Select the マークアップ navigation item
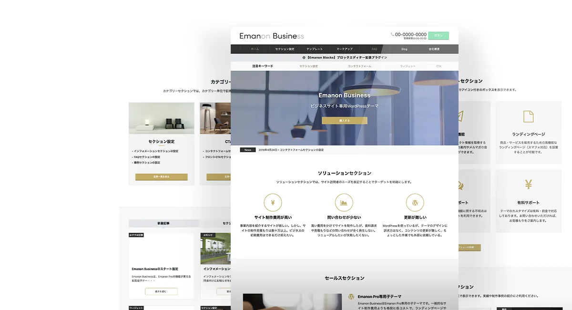The image size is (572, 310). (345, 49)
